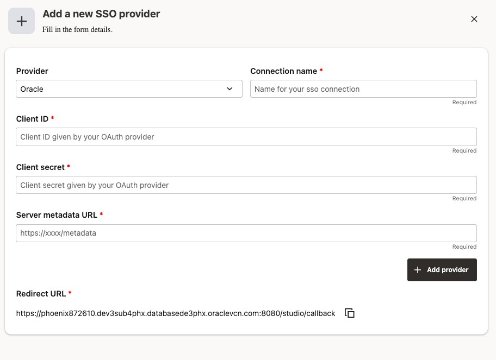Click the Connection name label

[x=283, y=71]
